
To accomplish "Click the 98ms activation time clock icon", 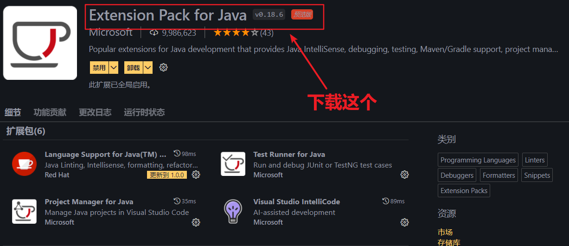I will (x=177, y=154).
